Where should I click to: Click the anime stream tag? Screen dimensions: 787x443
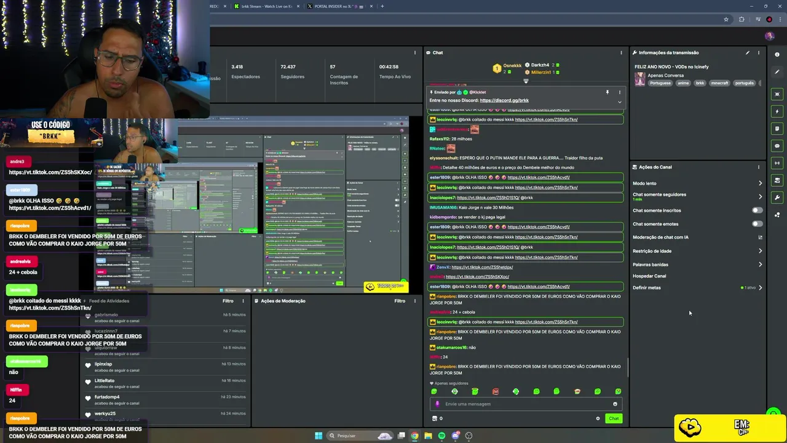click(x=683, y=83)
